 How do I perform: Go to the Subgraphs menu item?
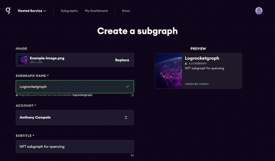pos(69,11)
